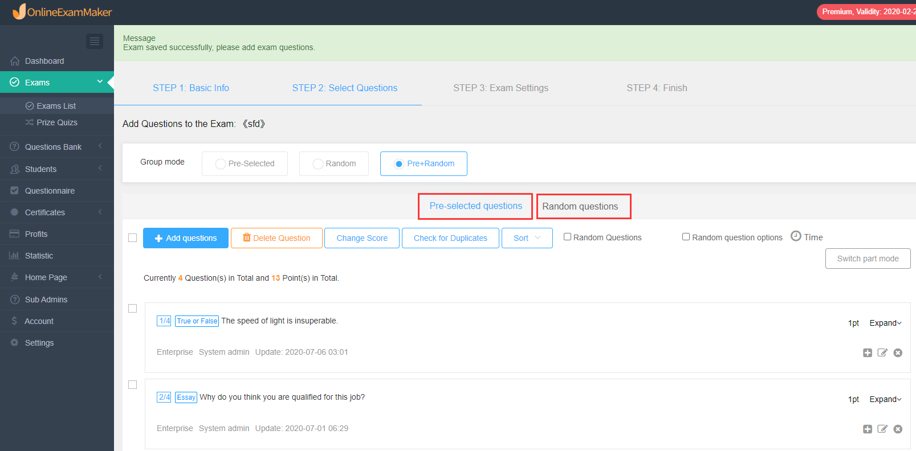The image size is (916, 451).
Task: Click the Exams checkmark icon
Action: (15, 83)
